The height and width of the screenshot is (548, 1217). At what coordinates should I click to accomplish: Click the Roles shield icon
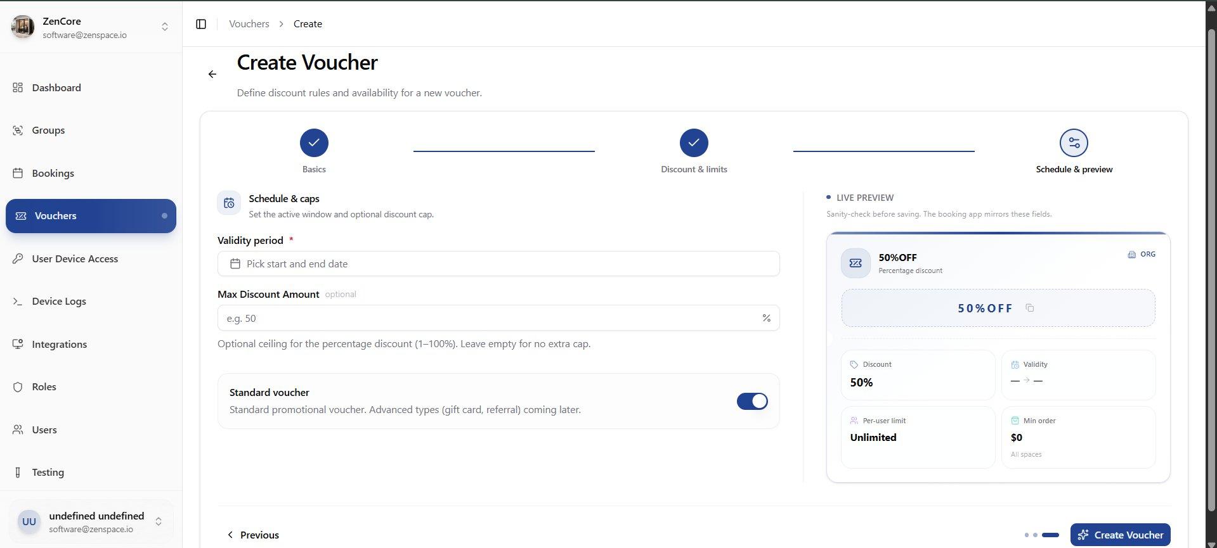[x=18, y=386]
